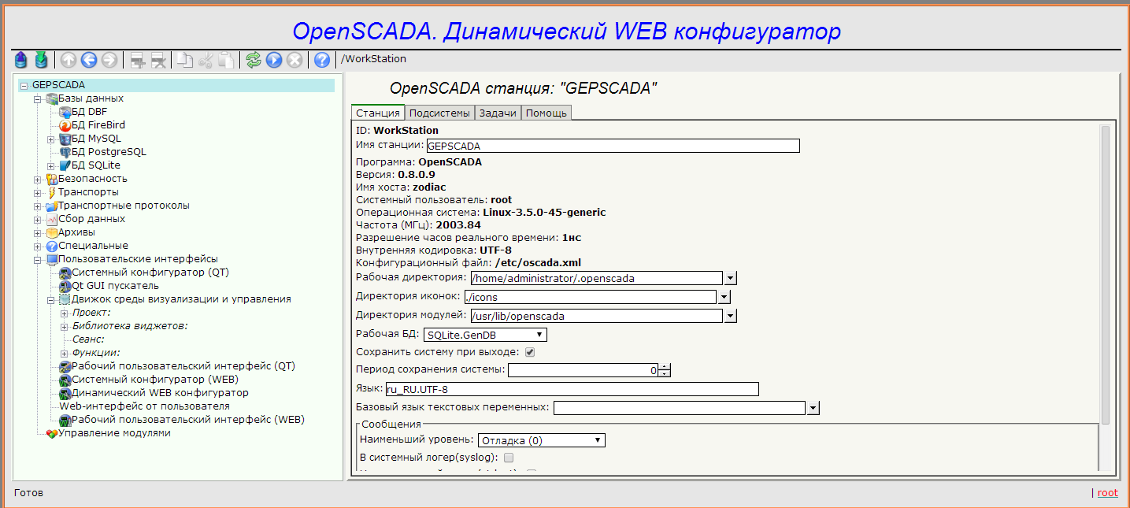Click the load from database toolbar icon
Screen dimensions: 1130x508
pos(21,59)
